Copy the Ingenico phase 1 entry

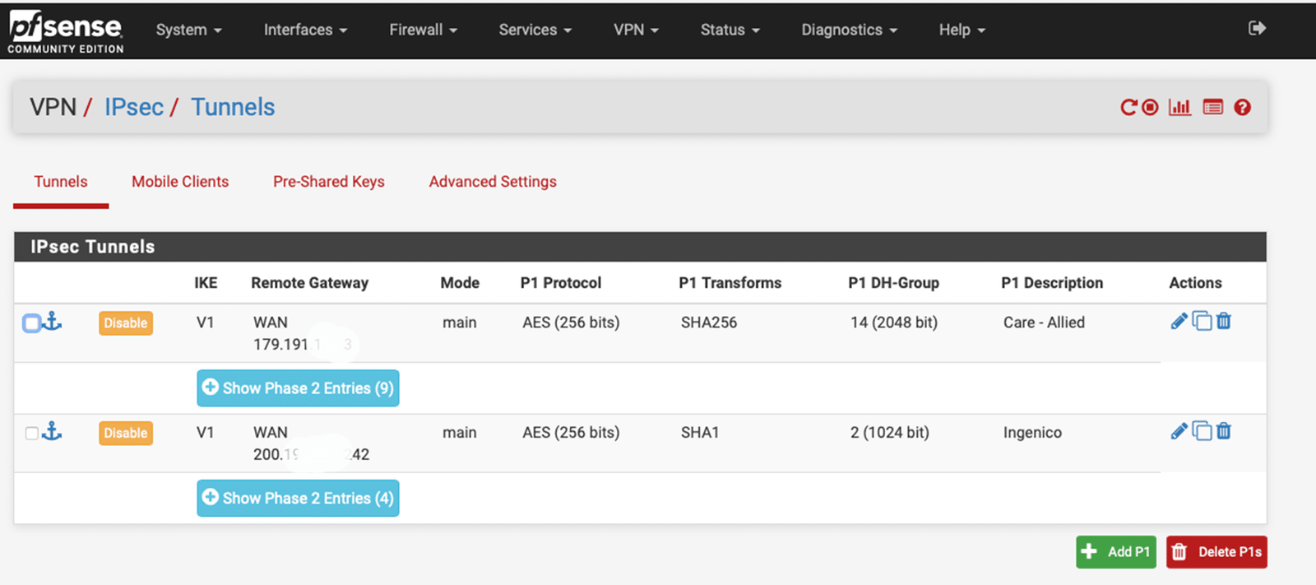[x=1202, y=431]
